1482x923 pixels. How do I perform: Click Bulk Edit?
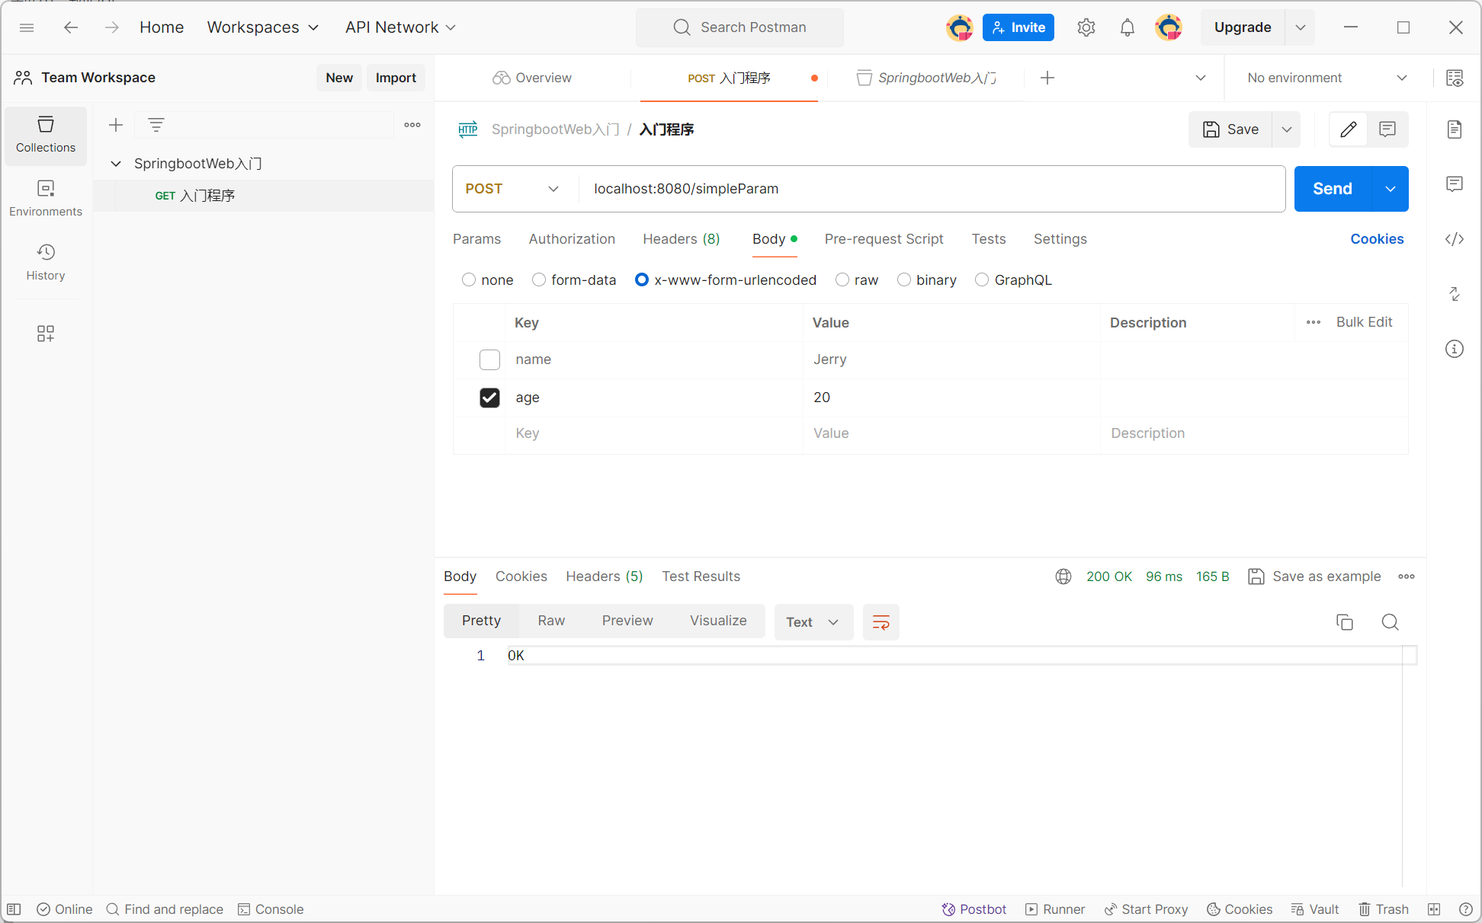point(1364,322)
